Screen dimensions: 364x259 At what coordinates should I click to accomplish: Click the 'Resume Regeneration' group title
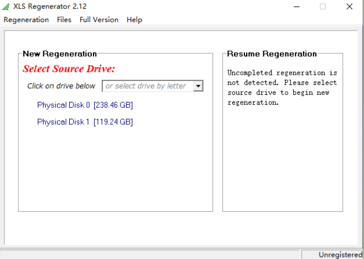[x=272, y=54]
